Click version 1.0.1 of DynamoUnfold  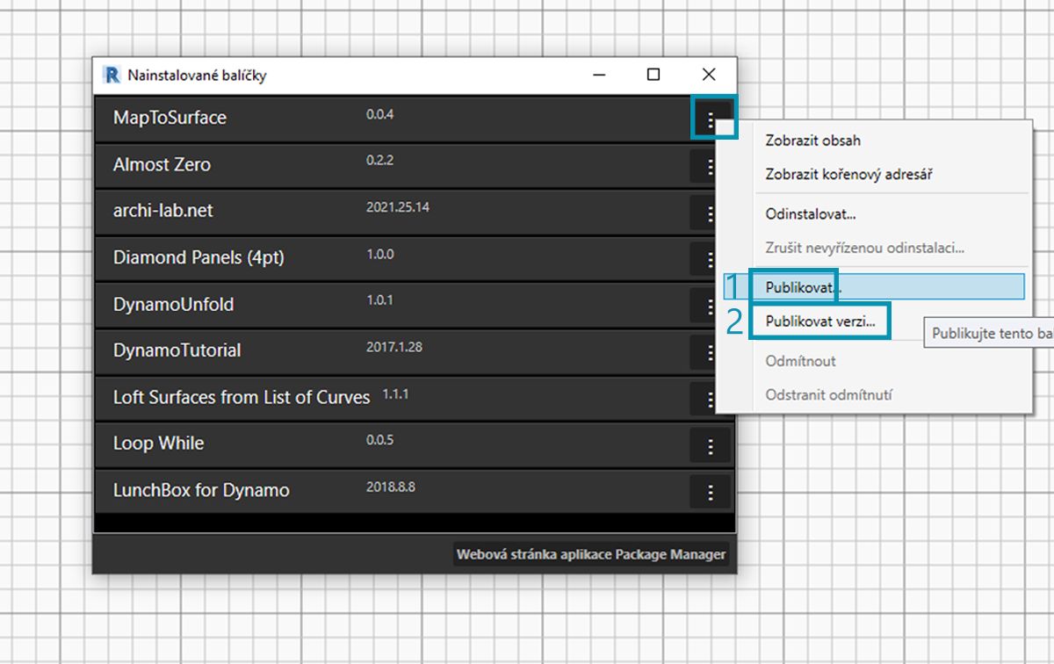tap(379, 300)
